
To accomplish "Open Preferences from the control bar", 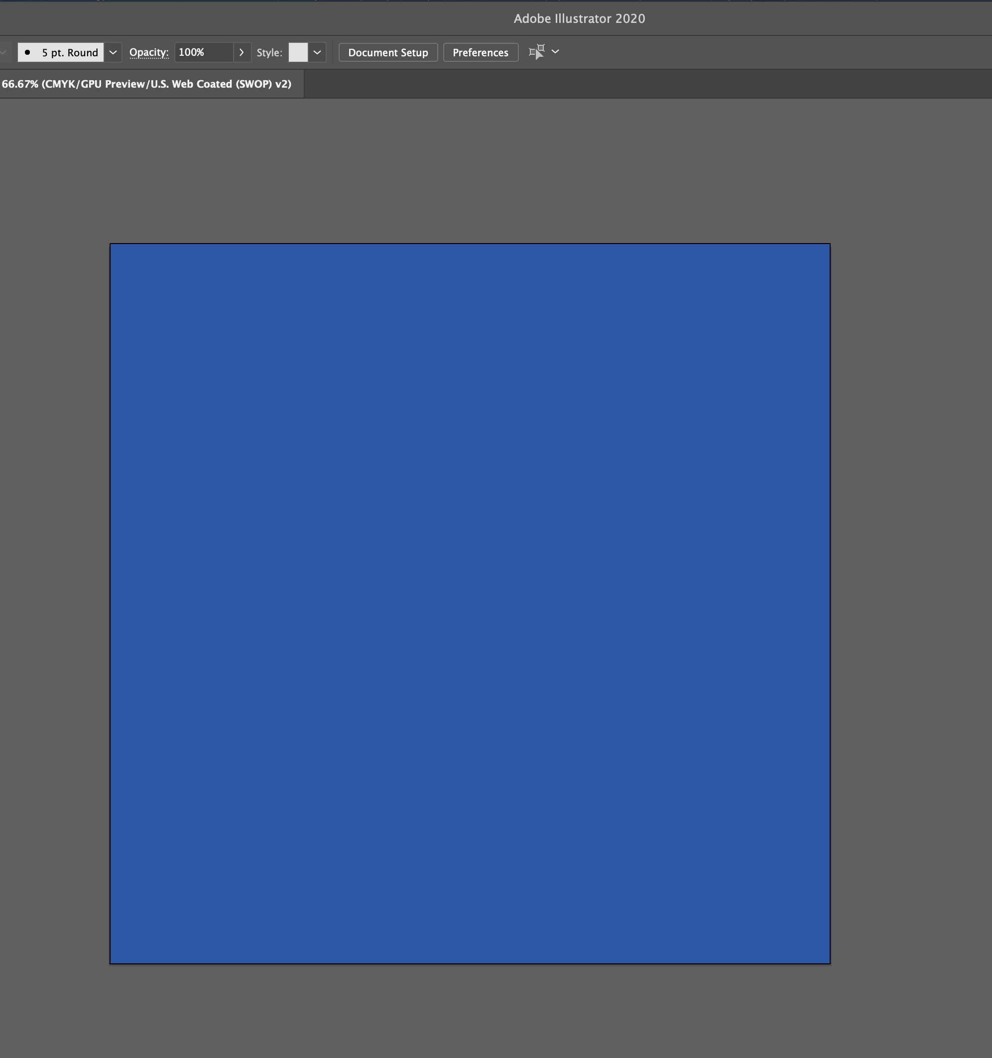I will click(480, 52).
